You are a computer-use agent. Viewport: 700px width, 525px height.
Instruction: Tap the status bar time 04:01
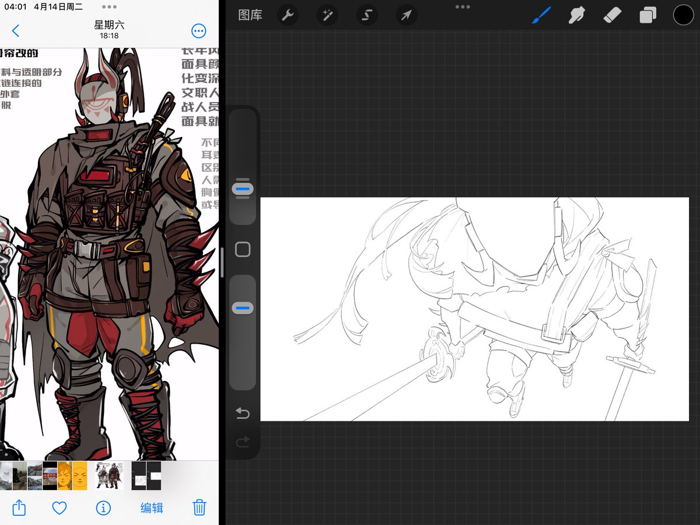click(x=16, y=7)
